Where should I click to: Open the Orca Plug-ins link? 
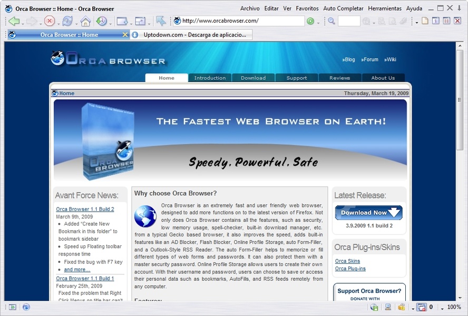(x=350, y=269)
